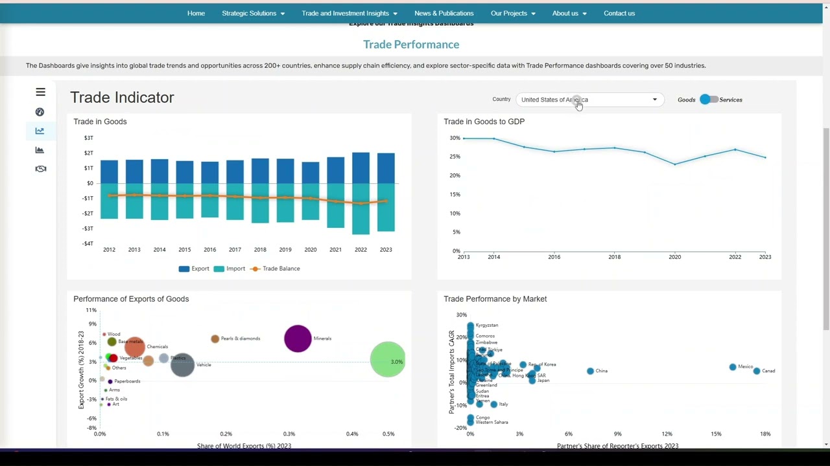Screen dimensions: 830x466
Task: Click the Trade in Goods to GDP title
Action: coord(484,121)
